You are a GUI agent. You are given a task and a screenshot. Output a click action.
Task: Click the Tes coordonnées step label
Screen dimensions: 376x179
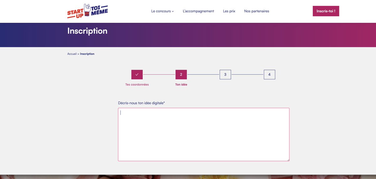[137, 85]
